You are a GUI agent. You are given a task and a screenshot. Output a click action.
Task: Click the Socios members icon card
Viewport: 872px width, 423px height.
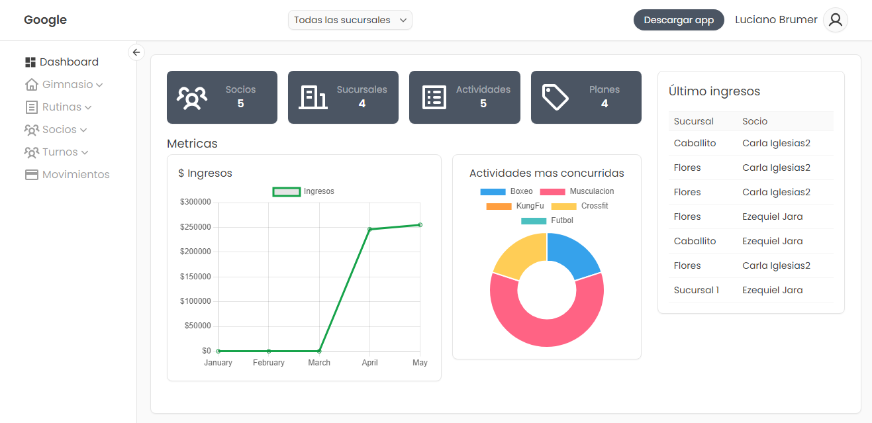point(192,97)
